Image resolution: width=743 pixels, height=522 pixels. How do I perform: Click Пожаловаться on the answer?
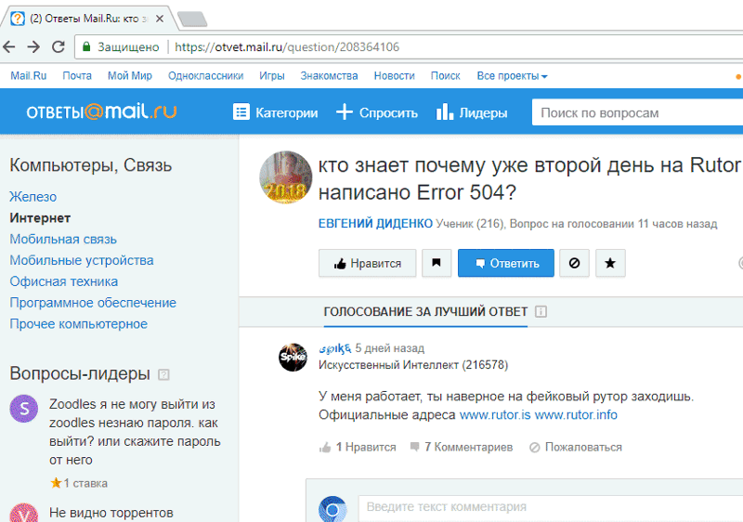(x=576, y=447)
